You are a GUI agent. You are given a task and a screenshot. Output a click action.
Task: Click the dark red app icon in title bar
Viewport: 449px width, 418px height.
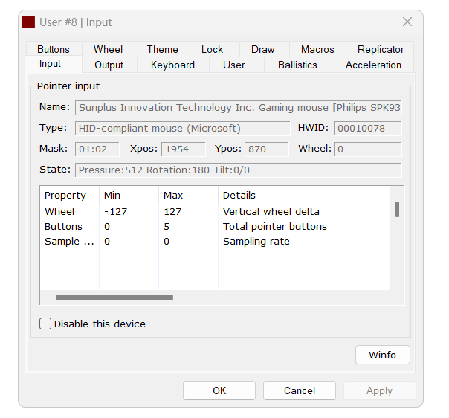[28, 22]
